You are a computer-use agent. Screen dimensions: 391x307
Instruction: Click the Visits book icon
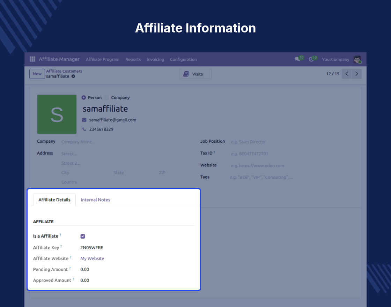(x=186, y=74)
